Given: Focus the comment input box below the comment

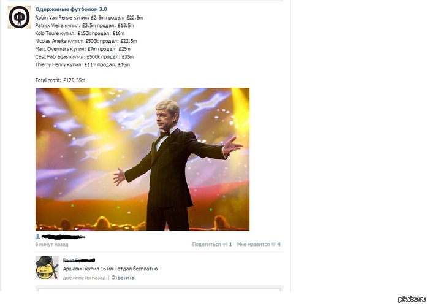Looking at the screenshot, I should pos(159,289).
